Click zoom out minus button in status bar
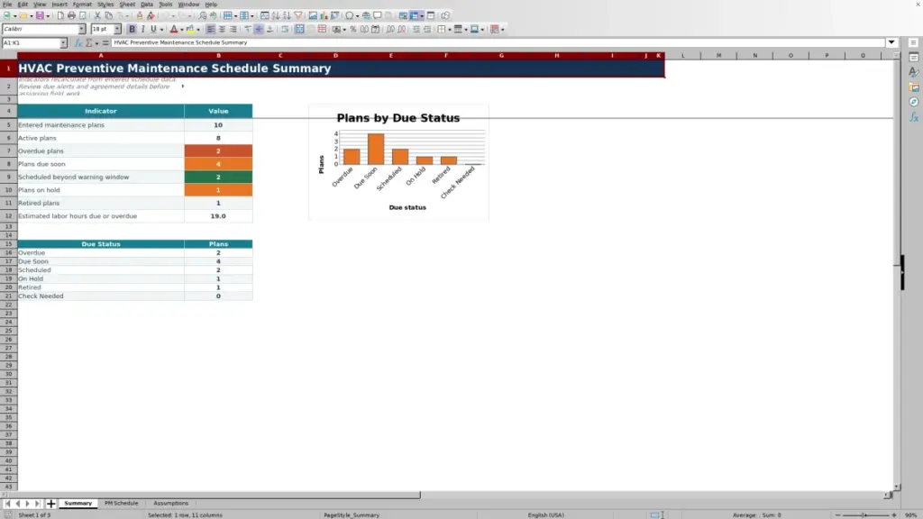Image resolution: width=923 pixels, height=519 pixels. [x=837, y=514]
